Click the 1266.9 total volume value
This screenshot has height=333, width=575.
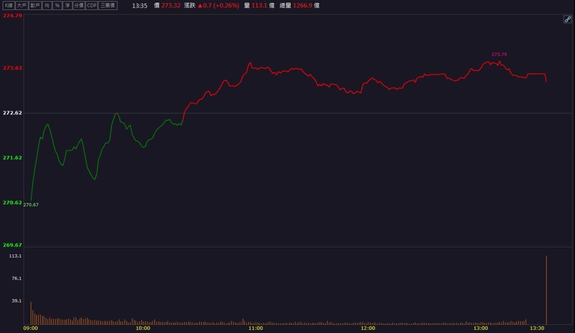pos(303,5)
